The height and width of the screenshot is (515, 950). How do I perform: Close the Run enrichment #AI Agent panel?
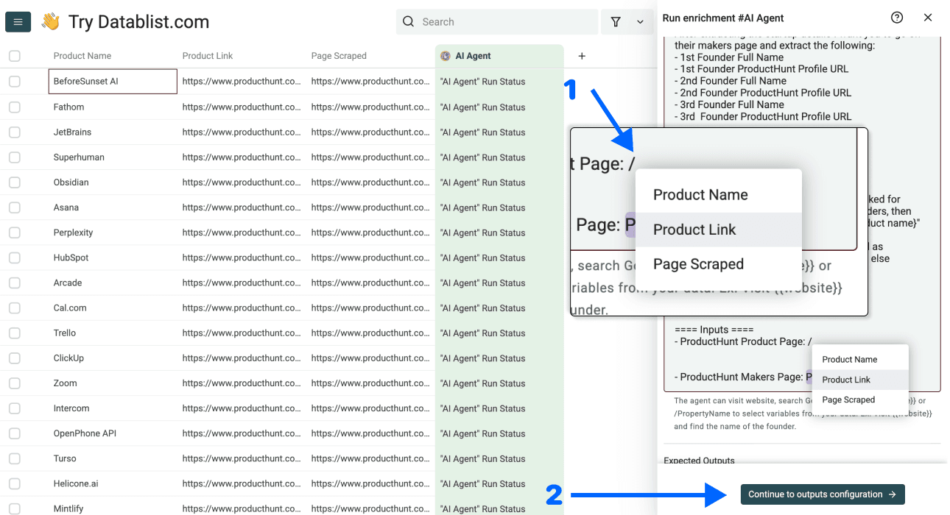pyautogui.click(x=928, y=17)
